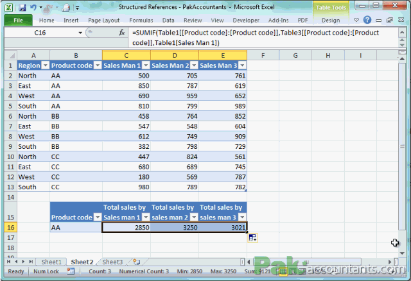Screen dimensions: 411x281
Task: Minimize the workbook window inside Excel
Action: [378, 20]
